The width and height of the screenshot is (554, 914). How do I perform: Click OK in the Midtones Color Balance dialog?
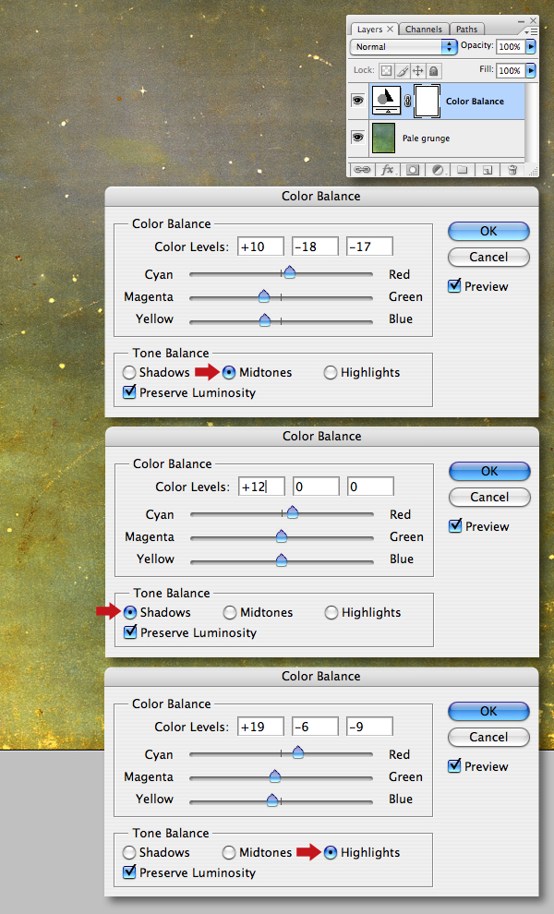[x=488, y=231]
